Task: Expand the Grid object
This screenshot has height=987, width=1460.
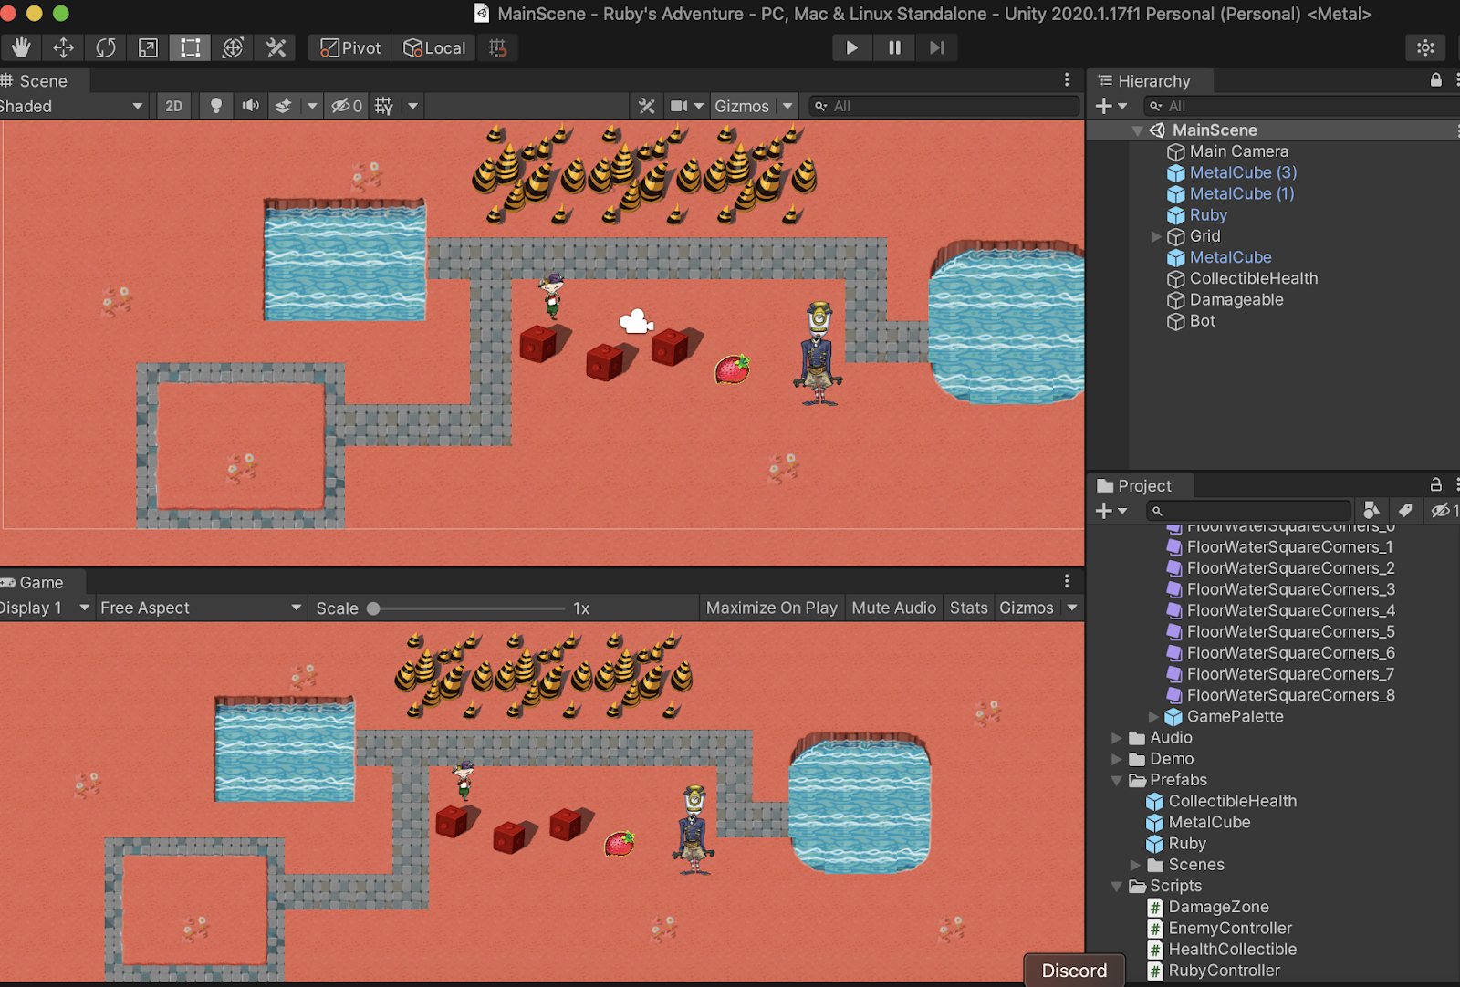Action: pos(1156,236)
